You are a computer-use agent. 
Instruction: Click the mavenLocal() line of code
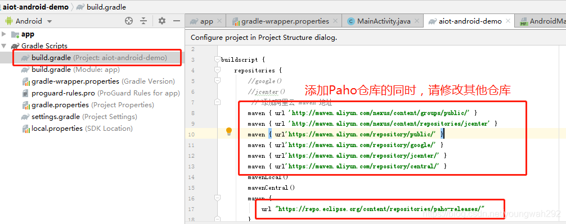point(268,177)
